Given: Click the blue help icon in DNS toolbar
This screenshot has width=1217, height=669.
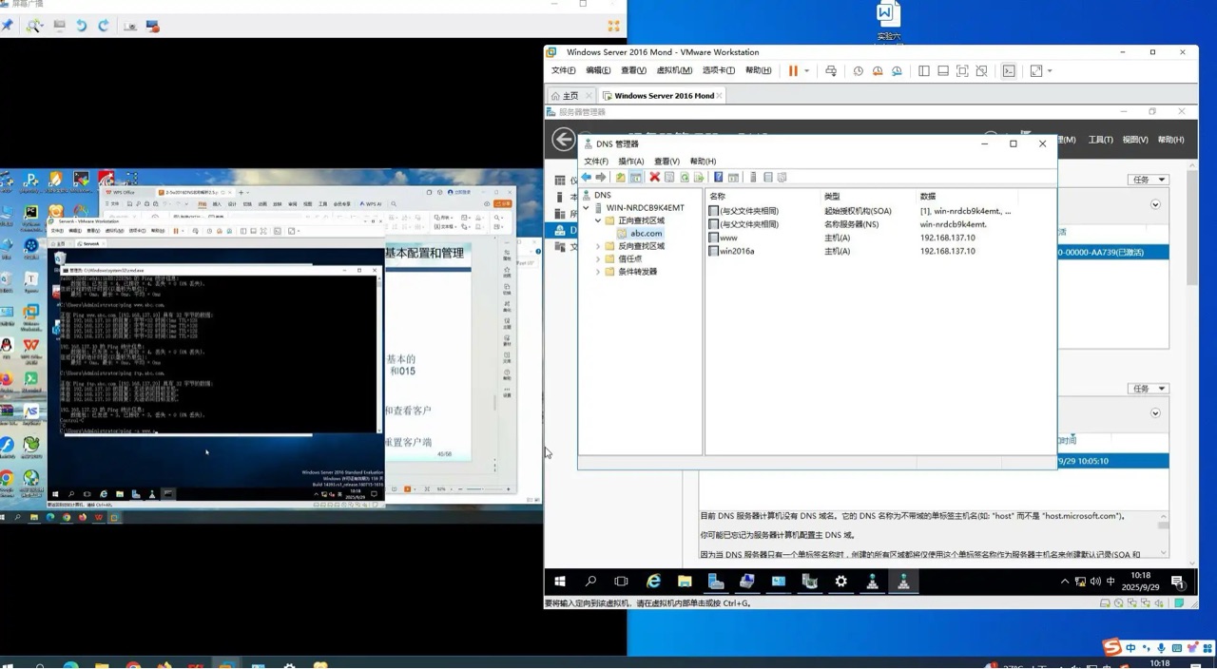Looking at the screenshot, I should 718,178.
